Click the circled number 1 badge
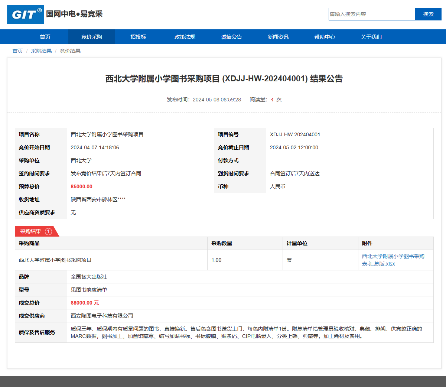 point(48,231)
